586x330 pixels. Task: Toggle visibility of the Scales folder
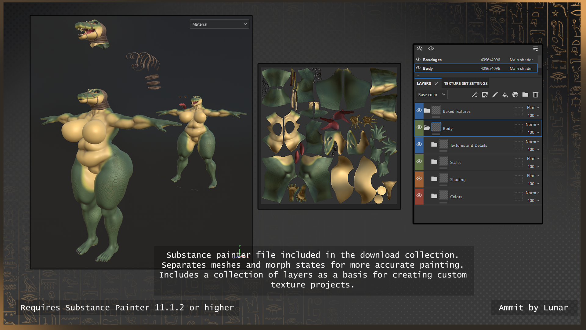[x=419, y=161]
